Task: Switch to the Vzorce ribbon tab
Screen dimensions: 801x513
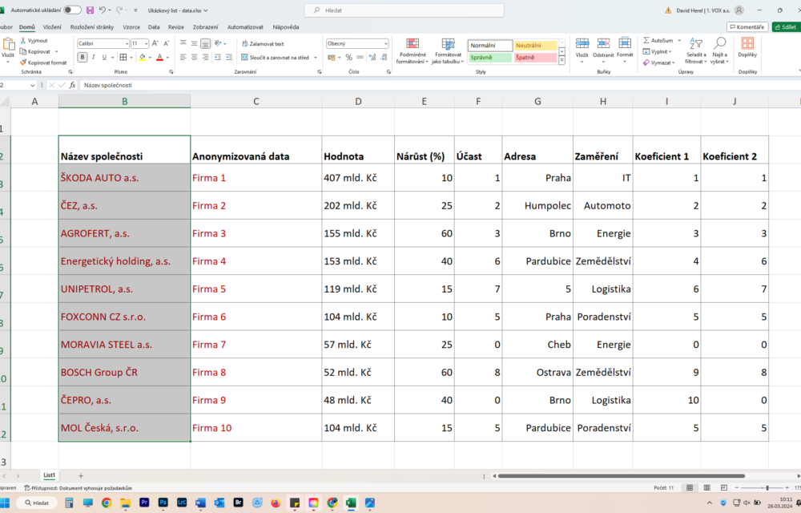Action: [x=131, y=26]
